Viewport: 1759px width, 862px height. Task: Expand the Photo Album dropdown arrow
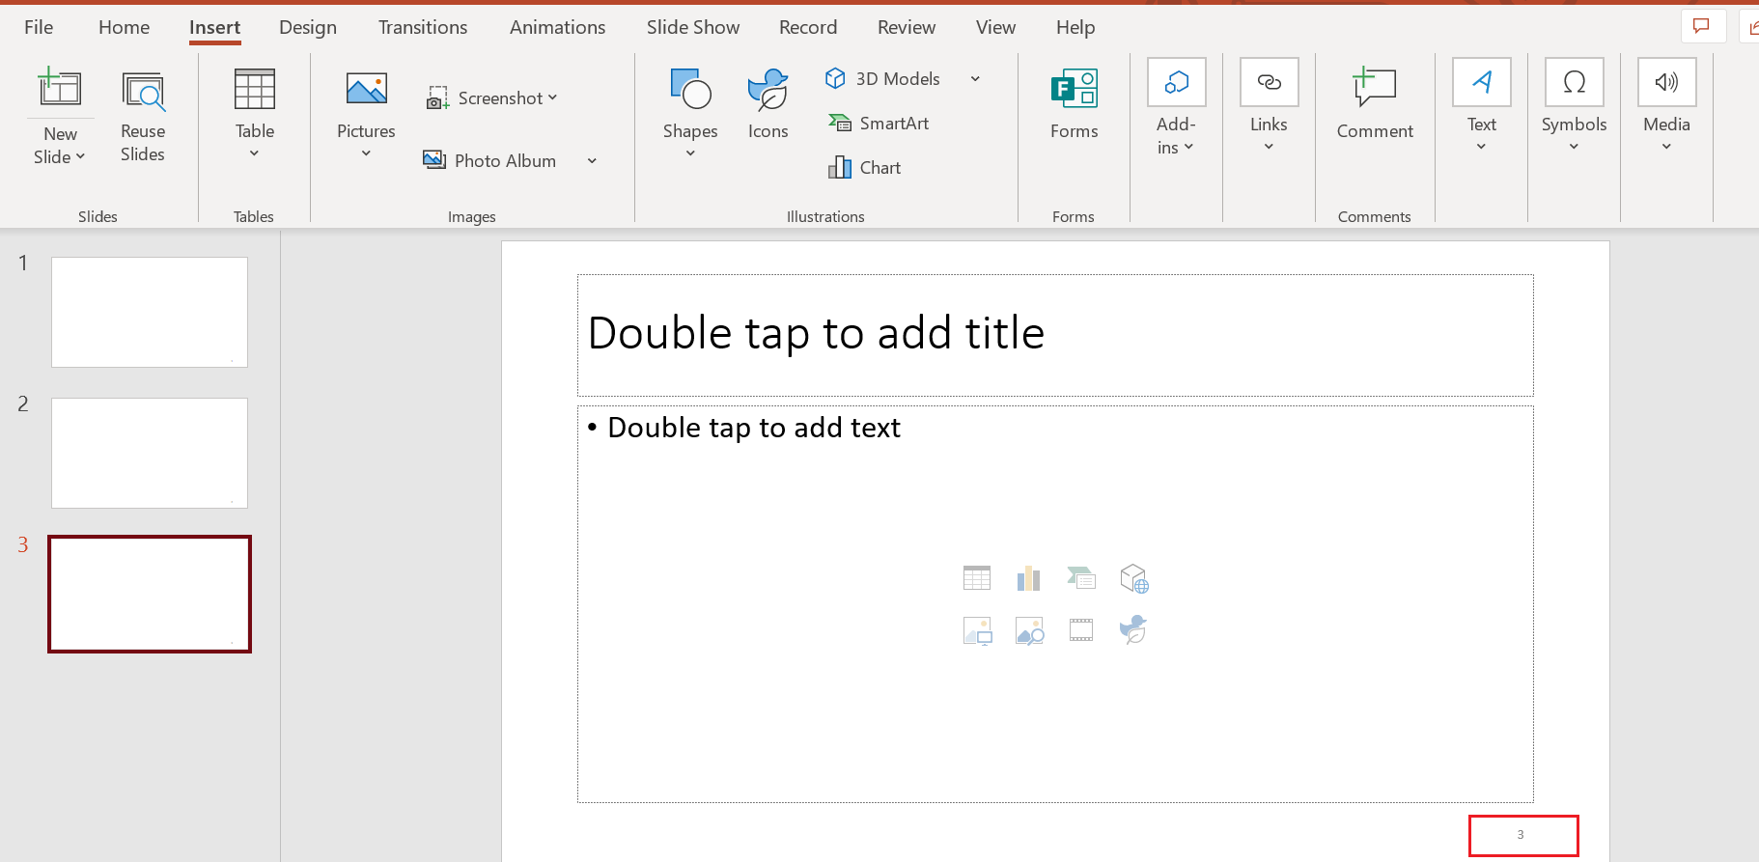[x=592, y=161]
